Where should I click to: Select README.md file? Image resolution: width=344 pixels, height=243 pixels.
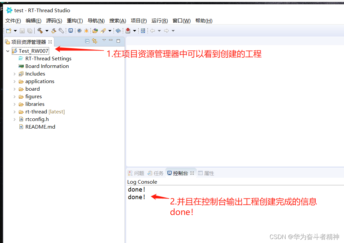pos(40,127)
